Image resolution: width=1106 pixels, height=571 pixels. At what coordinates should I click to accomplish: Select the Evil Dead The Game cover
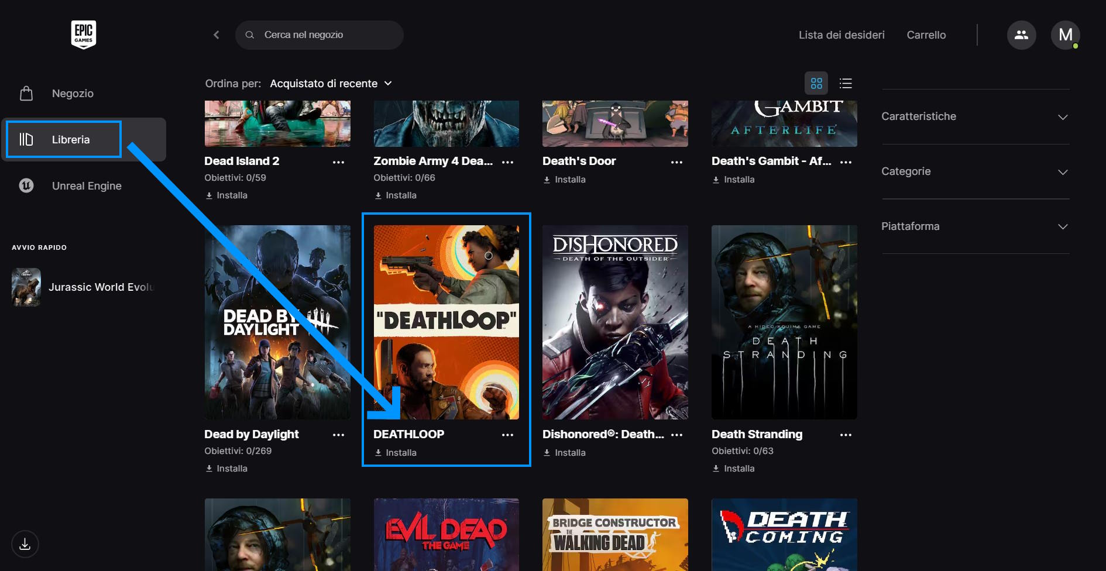pyautogui.click(x=446, y=535)
